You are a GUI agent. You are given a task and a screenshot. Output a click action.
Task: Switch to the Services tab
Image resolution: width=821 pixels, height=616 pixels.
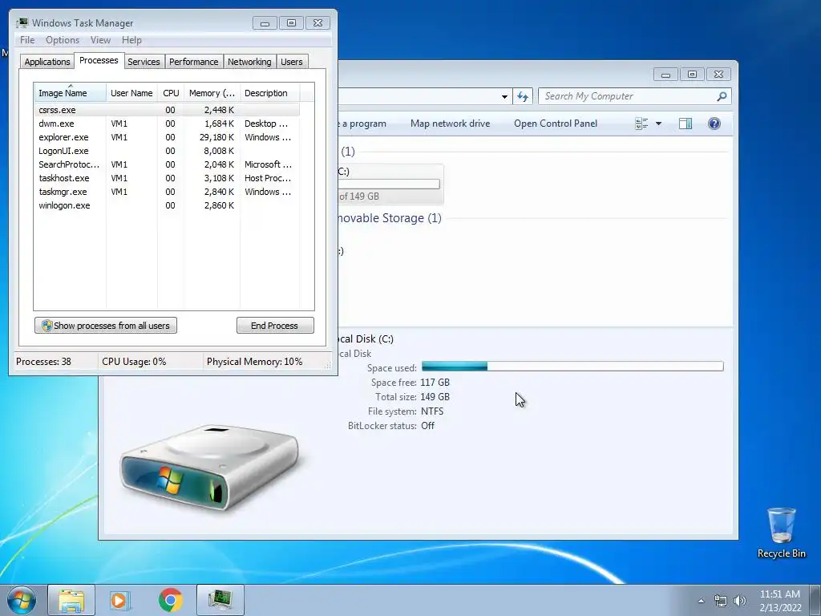[x=144, y=62]
